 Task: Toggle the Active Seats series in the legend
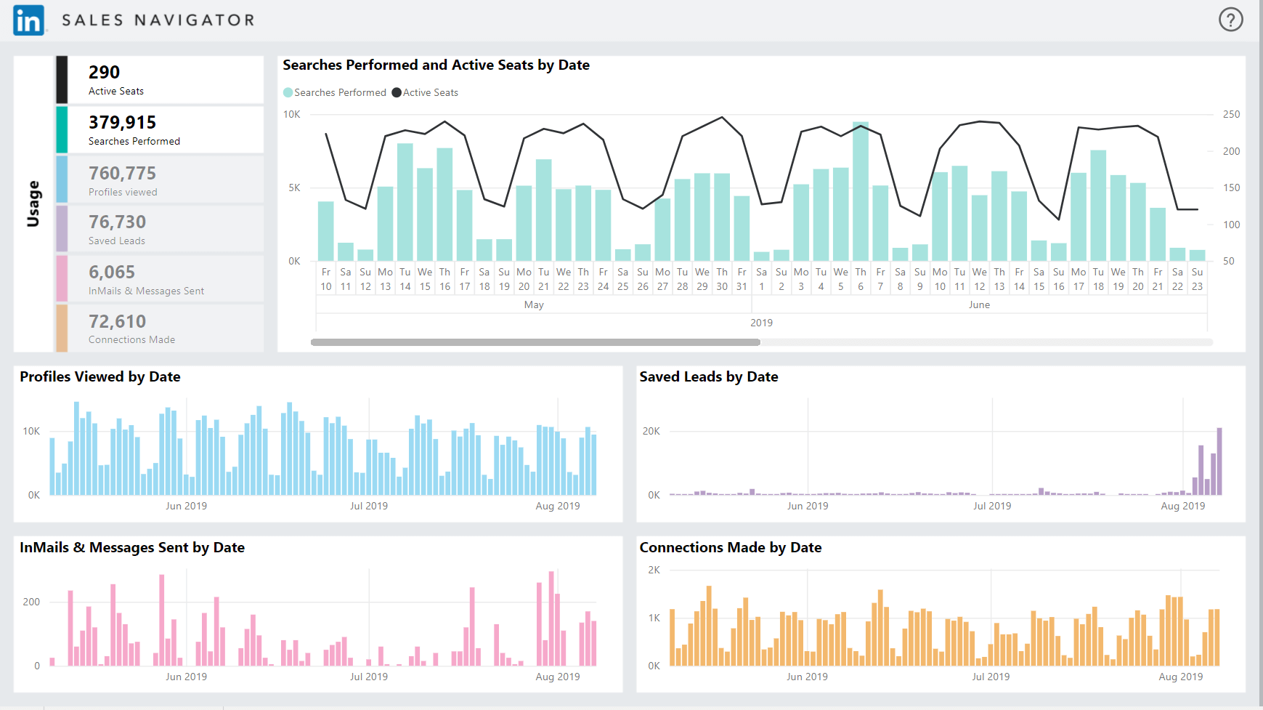coord(431,92)
